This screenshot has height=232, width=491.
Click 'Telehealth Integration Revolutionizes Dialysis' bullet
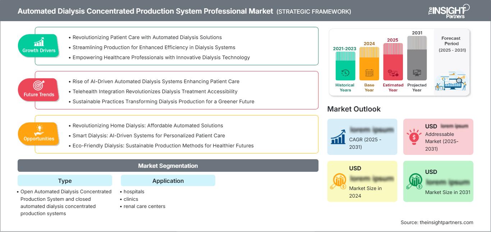point(155,91)
